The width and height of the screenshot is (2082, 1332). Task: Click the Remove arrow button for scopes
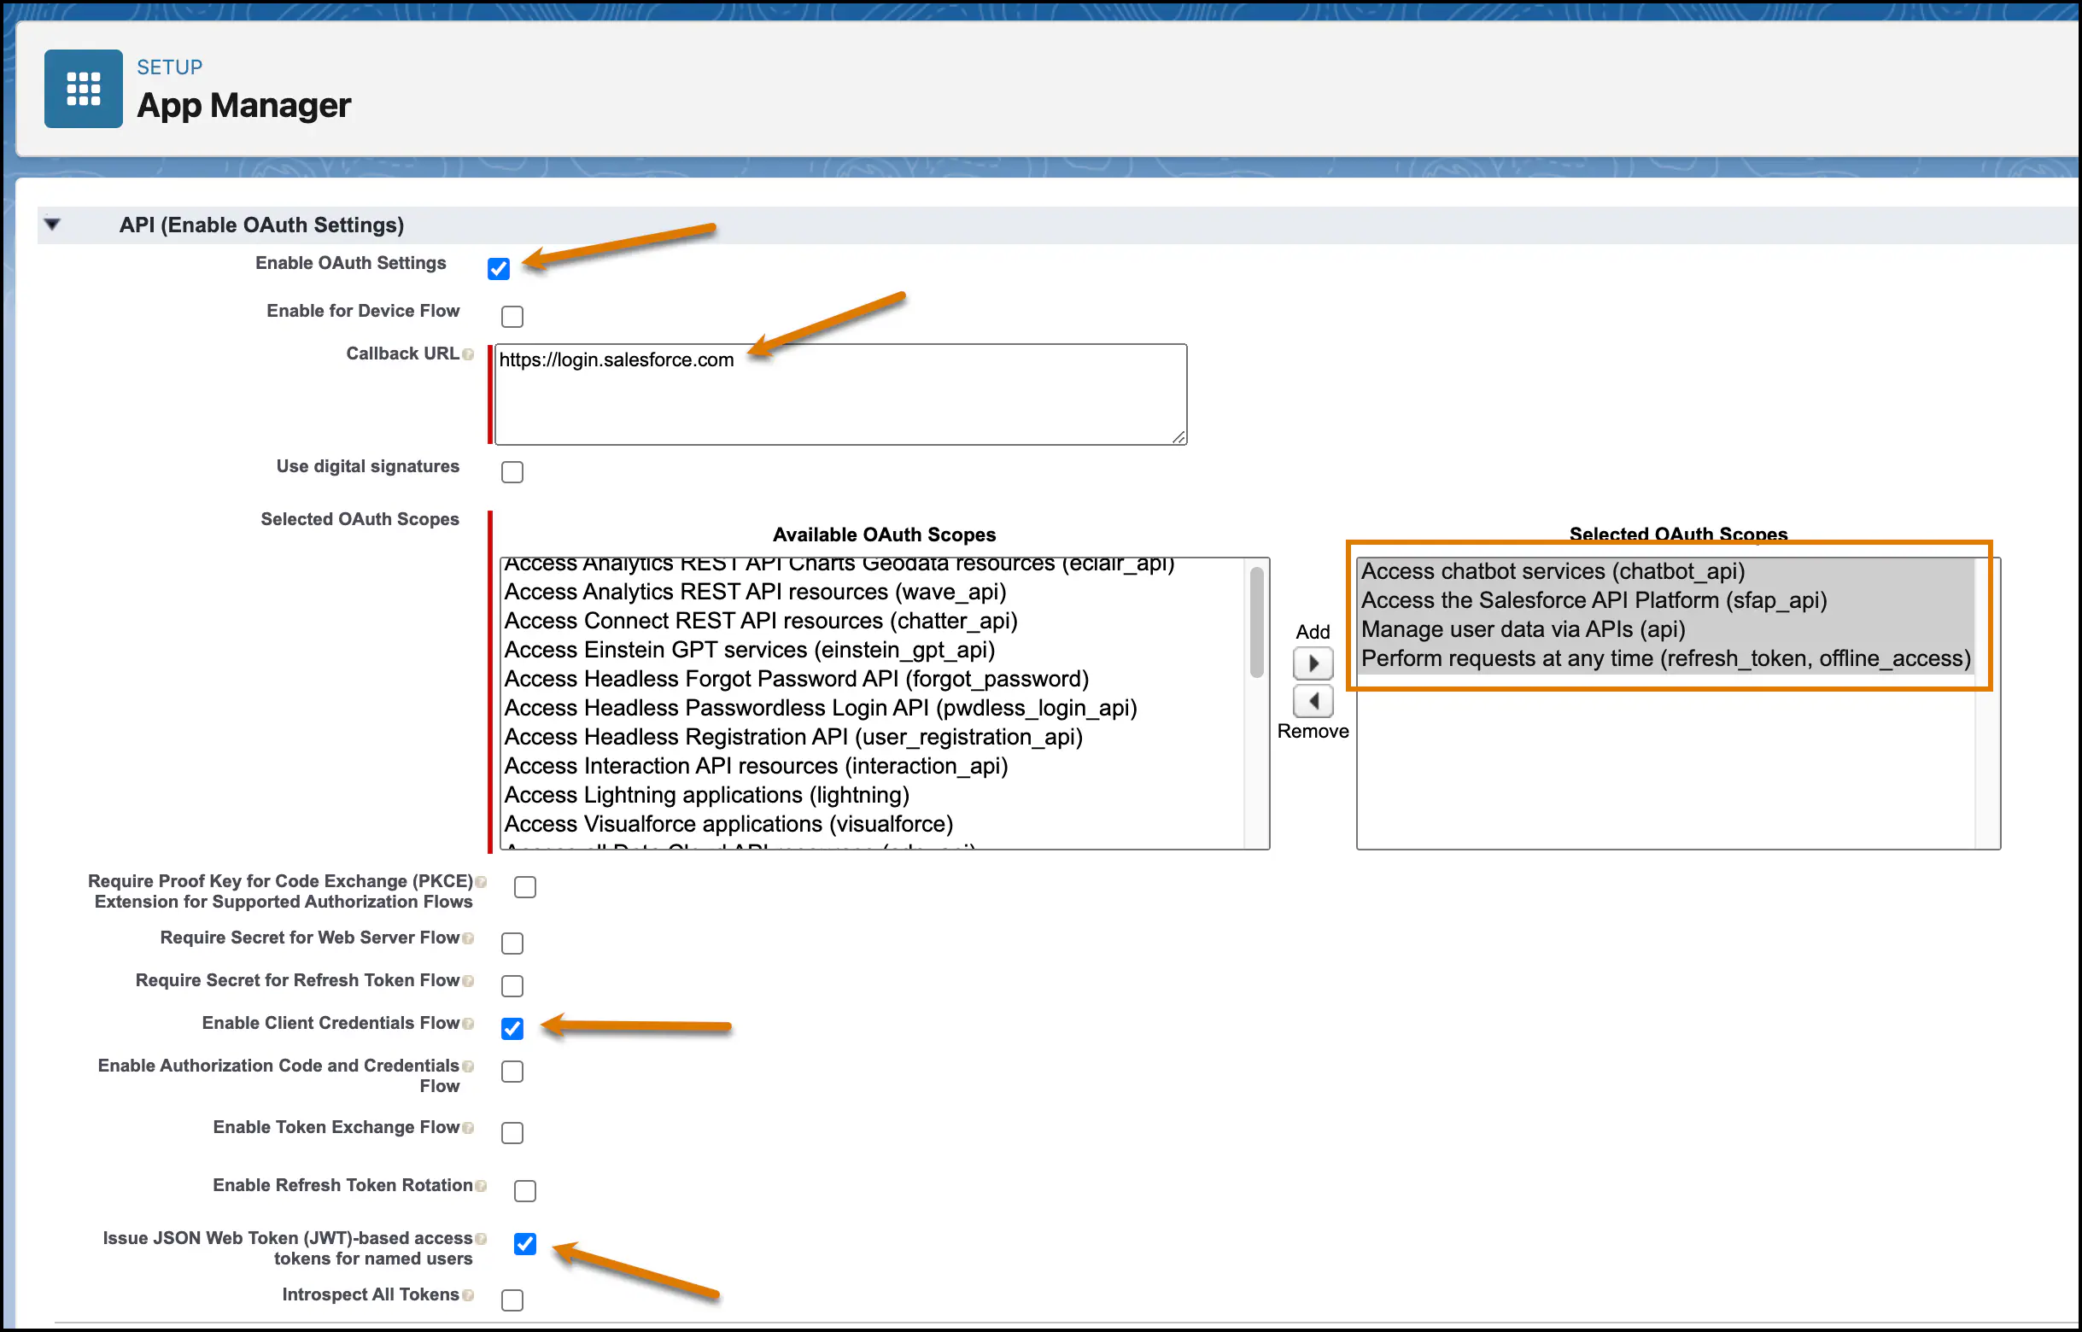(x=1313, y=701)
